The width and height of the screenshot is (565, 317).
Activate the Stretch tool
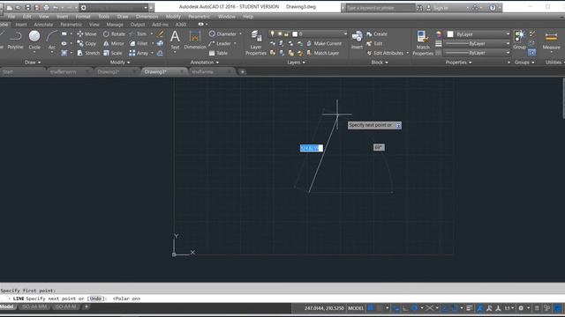point(88,53)
